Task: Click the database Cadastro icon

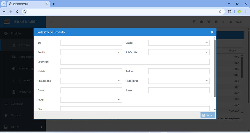Action: (x=14, y=45)
